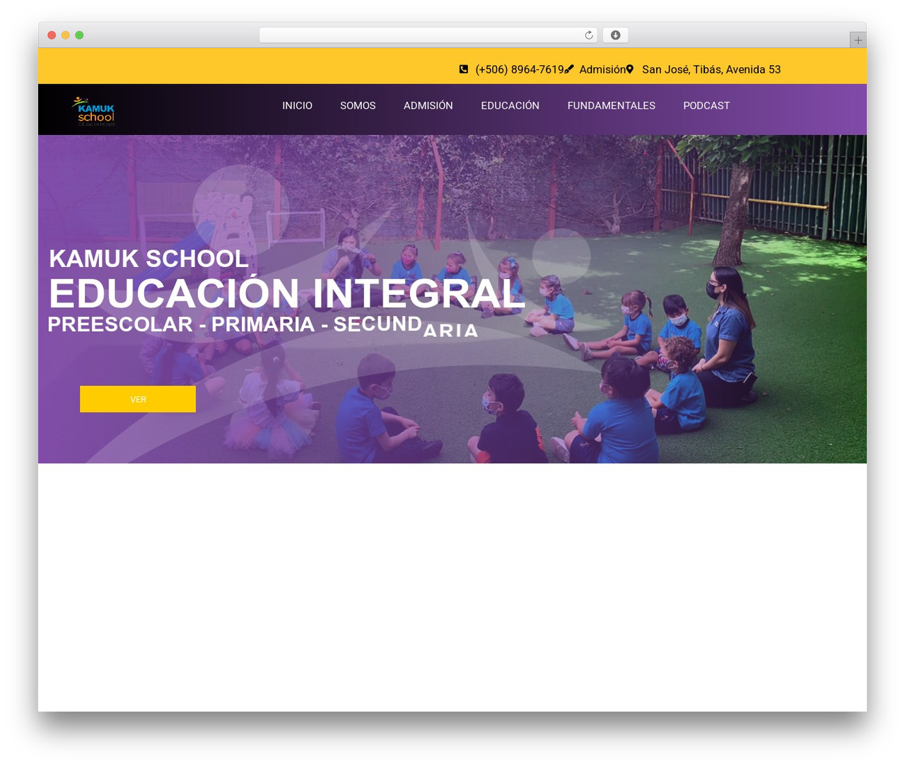Click the yellow VER button
Screen dimensions: 905x766
point(138,399)
